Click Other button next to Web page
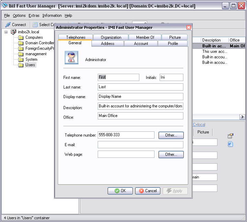This screenshot has height=222, width=247. point(171,154)
